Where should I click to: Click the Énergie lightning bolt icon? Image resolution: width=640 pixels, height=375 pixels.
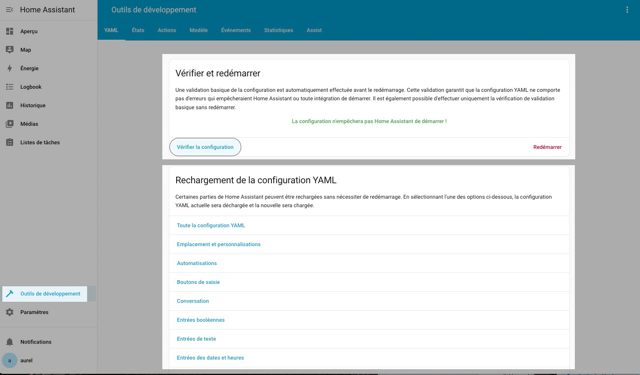pyautogui.click(x=10, y=68)
